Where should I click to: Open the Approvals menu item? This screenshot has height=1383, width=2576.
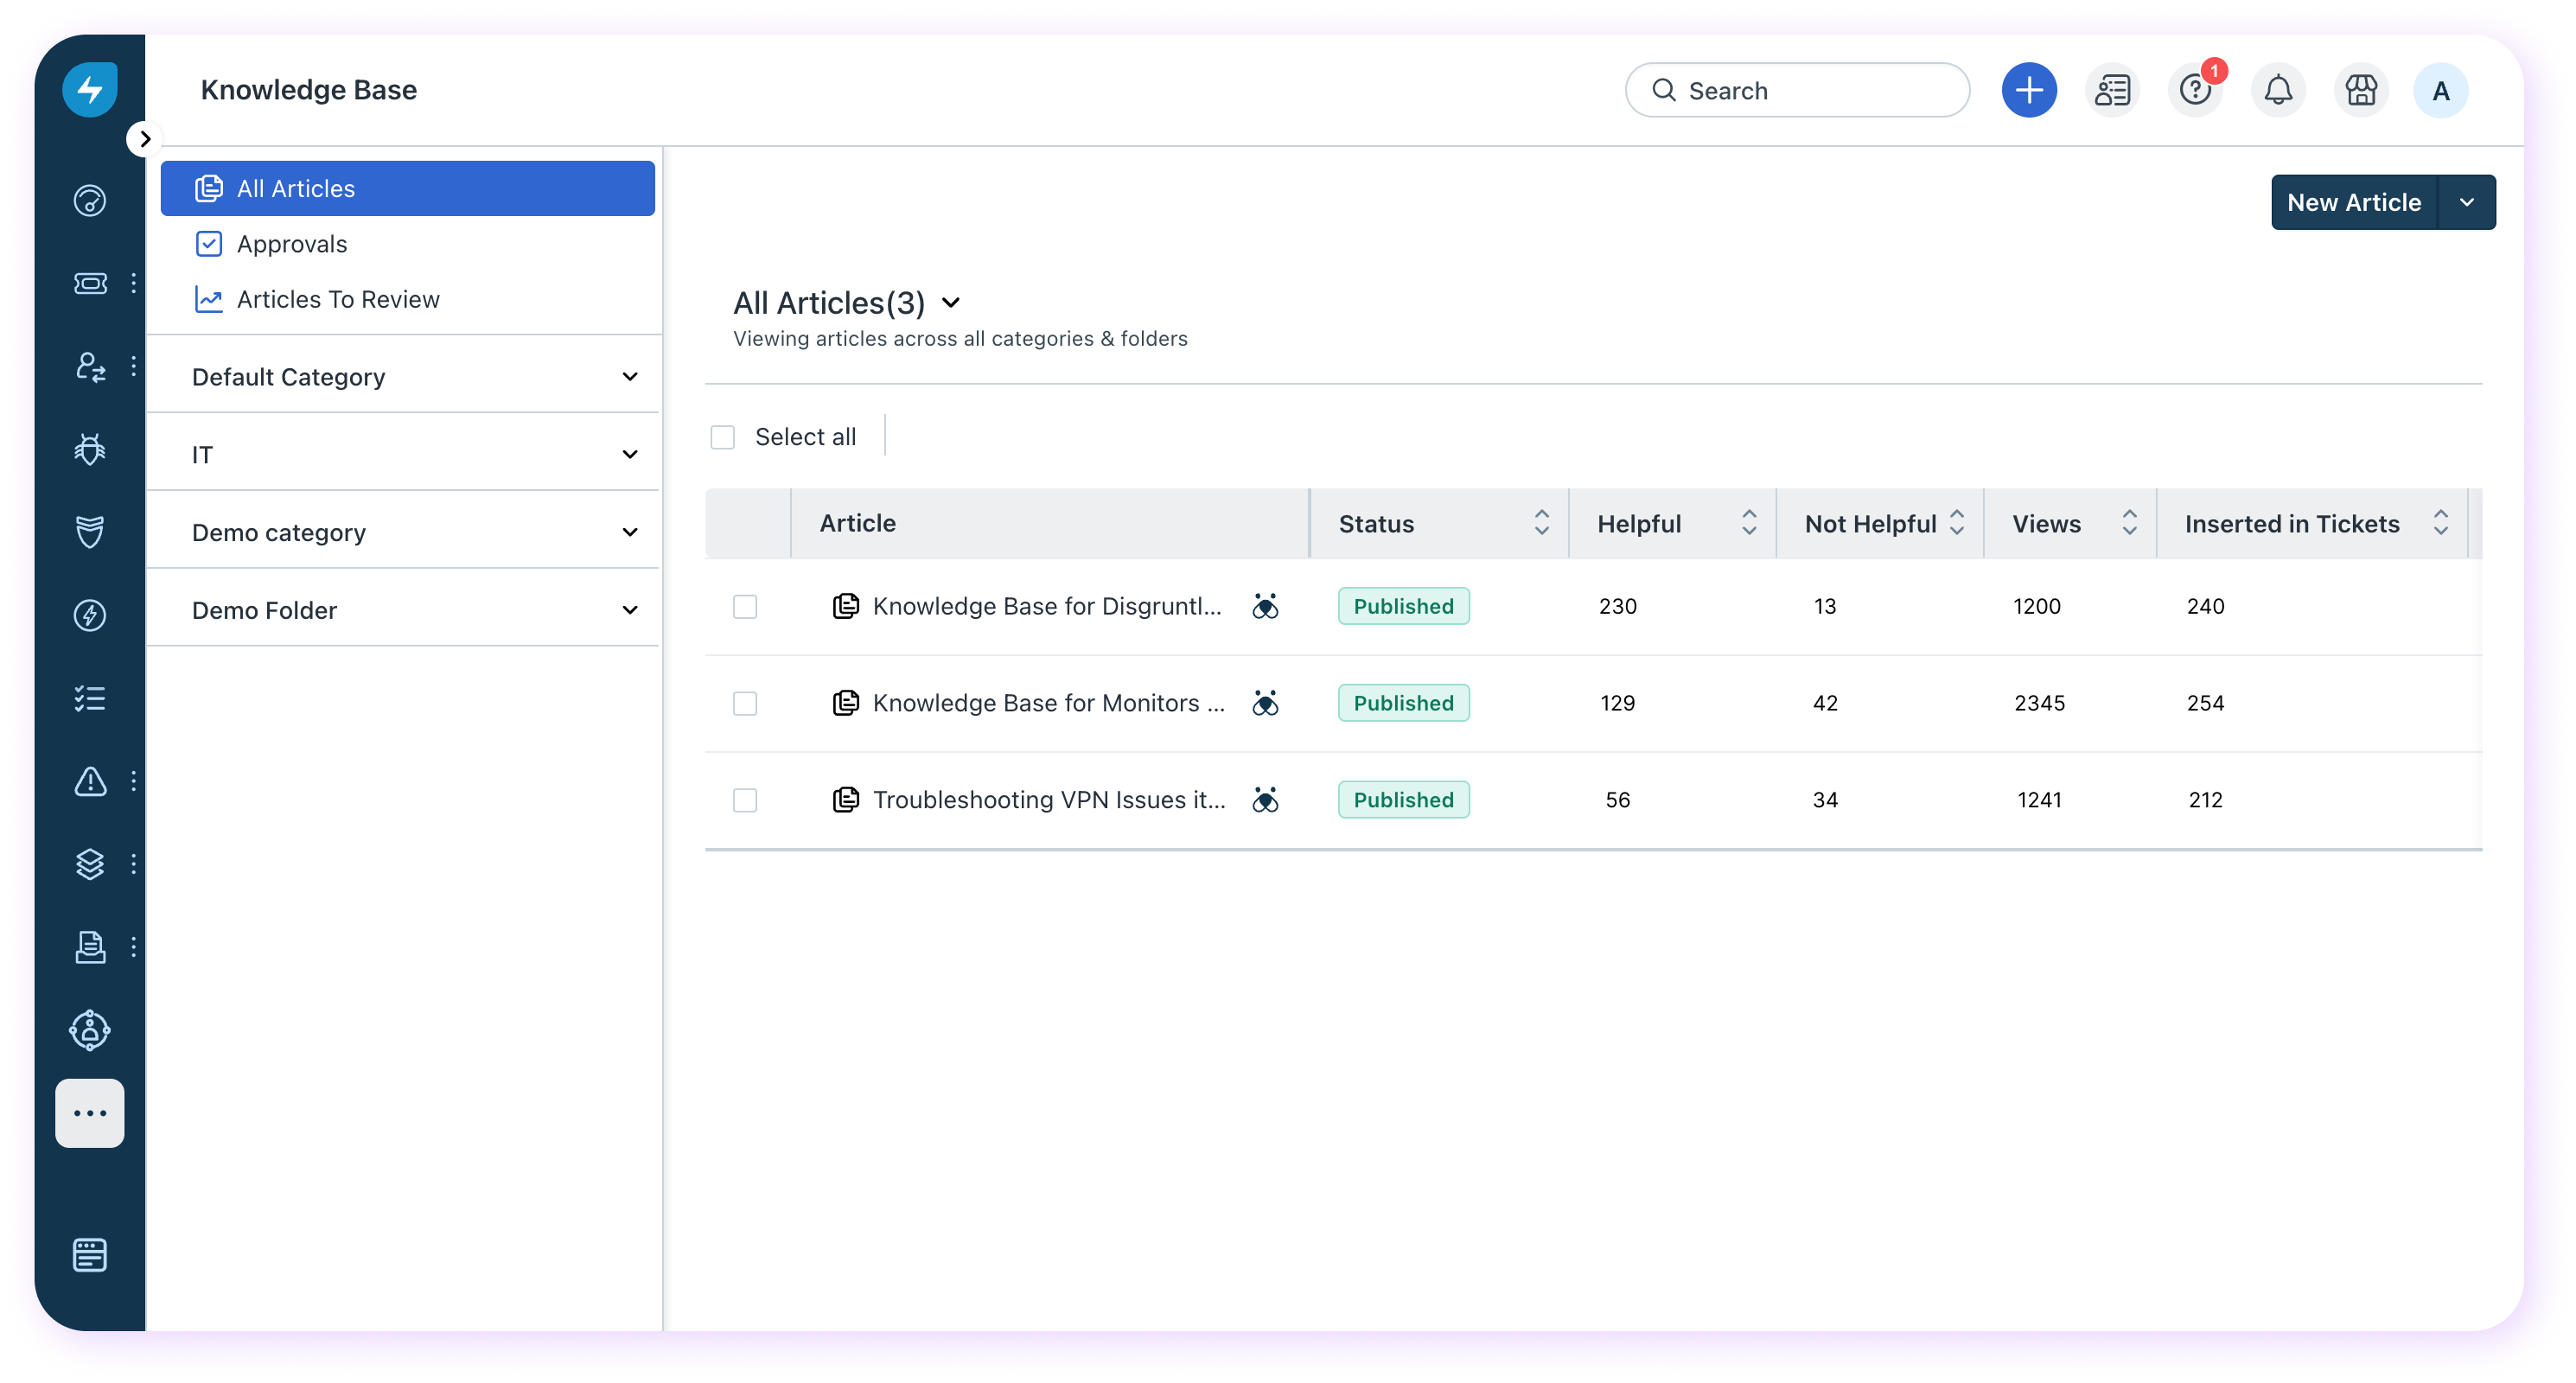pyautogui.click(x=292, y=244)
